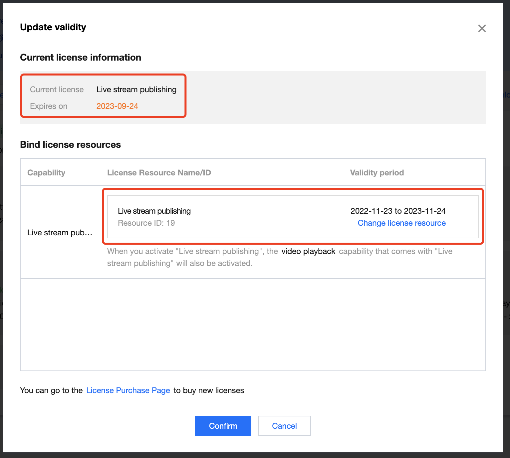Close the Update validity dialog

tap(482, 28)
